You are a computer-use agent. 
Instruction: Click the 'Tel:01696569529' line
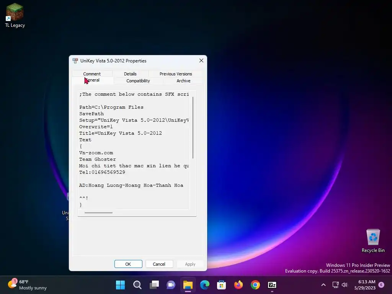[x=102, y=172]
